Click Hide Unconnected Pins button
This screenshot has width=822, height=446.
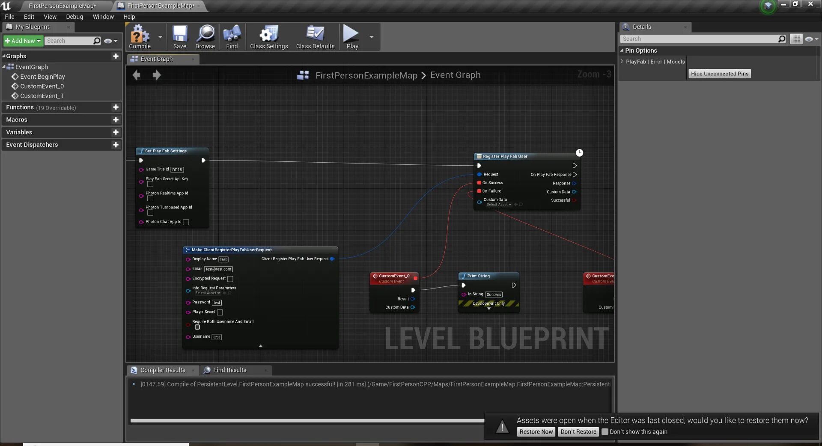720,74
